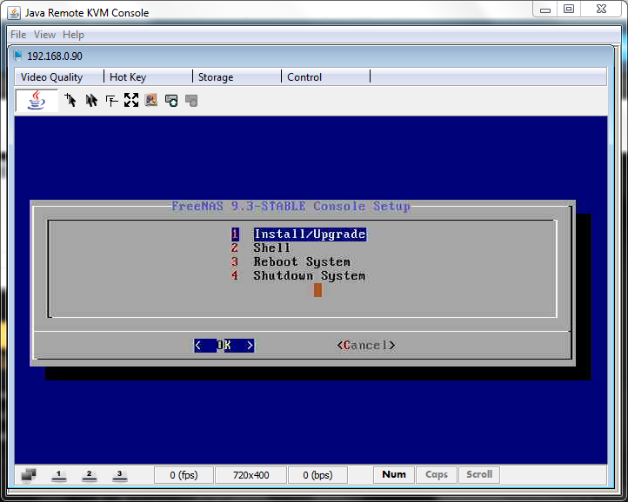Viewport: 628px width, 502px height.
Task: Expand the Hot Key dropdown menu
Action: coord(128,77)
